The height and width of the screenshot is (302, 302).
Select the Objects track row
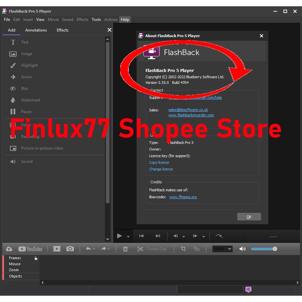coord(16,276)
